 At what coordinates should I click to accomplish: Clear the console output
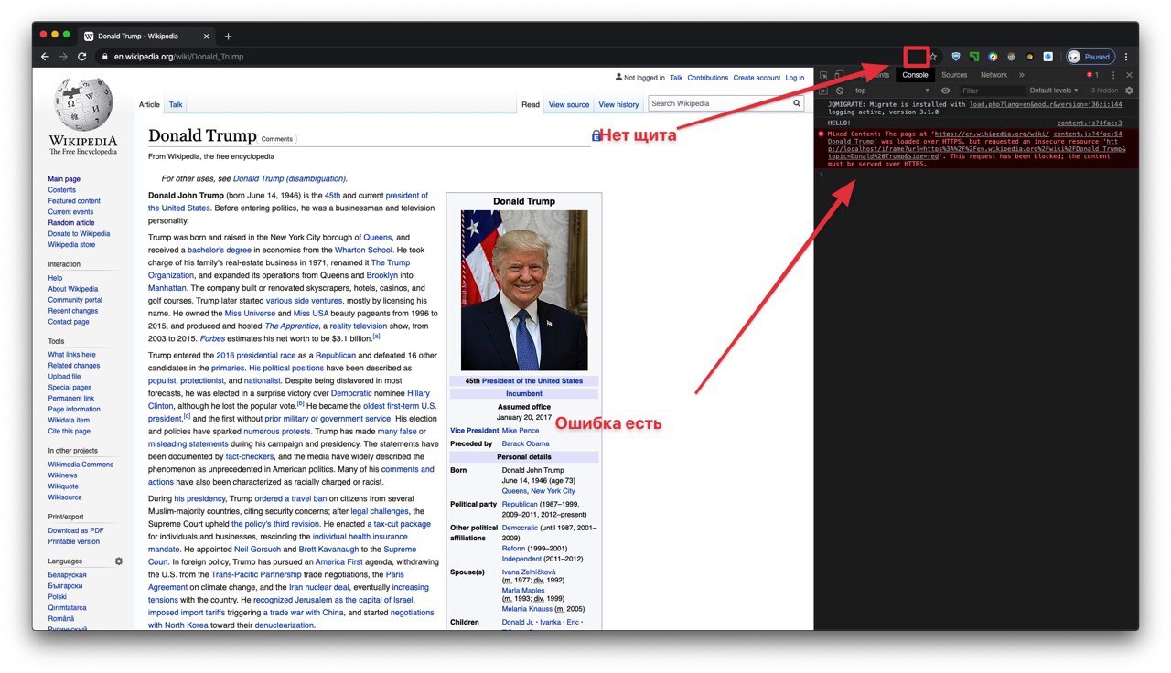(x=840, y=91)
